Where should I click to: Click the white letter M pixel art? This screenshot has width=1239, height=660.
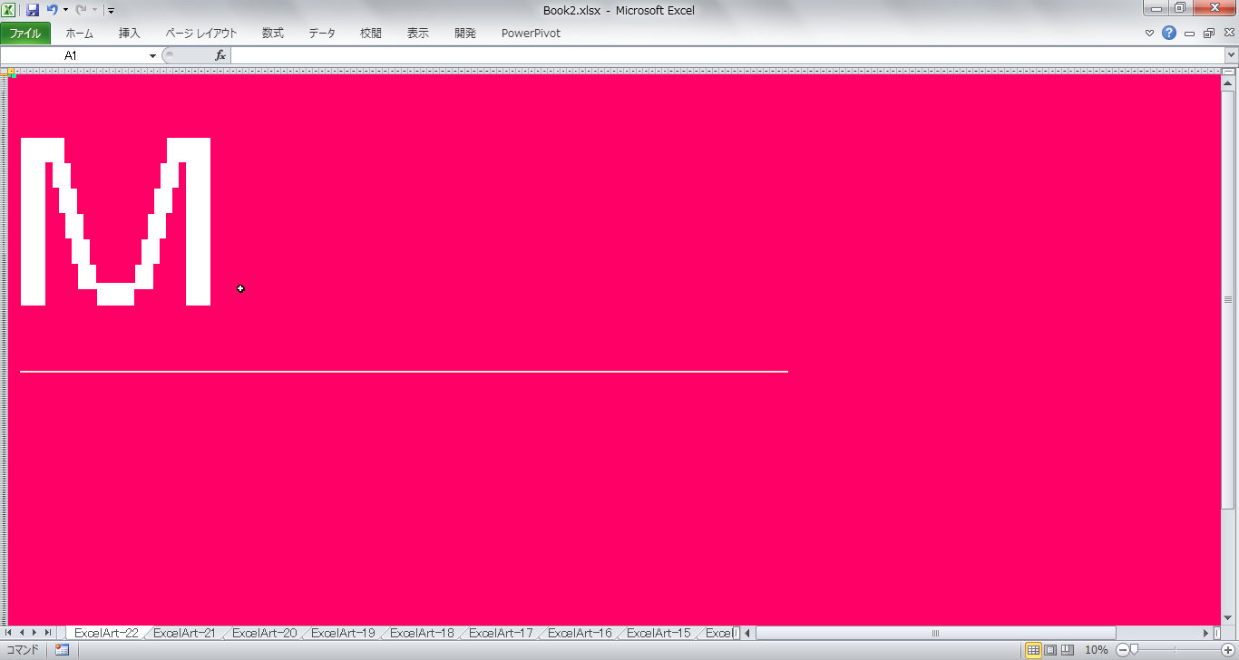(115, 221)
